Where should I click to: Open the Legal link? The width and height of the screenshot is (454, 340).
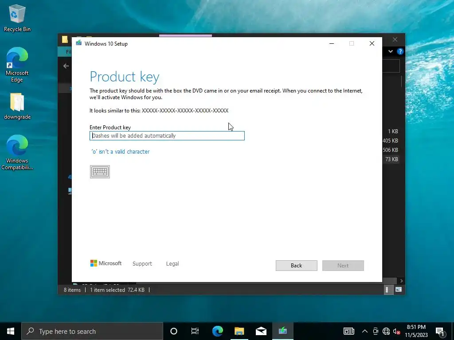[172, 264]
